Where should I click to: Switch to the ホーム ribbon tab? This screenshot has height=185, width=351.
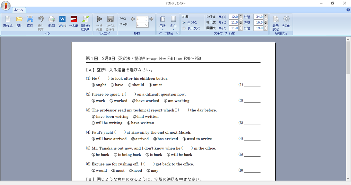tap(18, 10)
